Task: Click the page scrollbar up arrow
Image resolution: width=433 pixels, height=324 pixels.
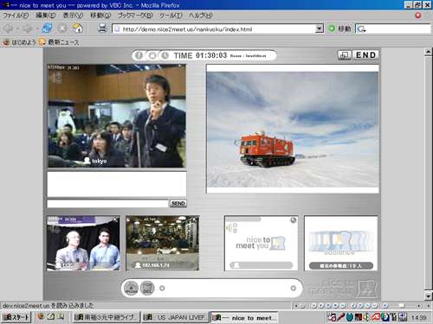Action: 428,52
